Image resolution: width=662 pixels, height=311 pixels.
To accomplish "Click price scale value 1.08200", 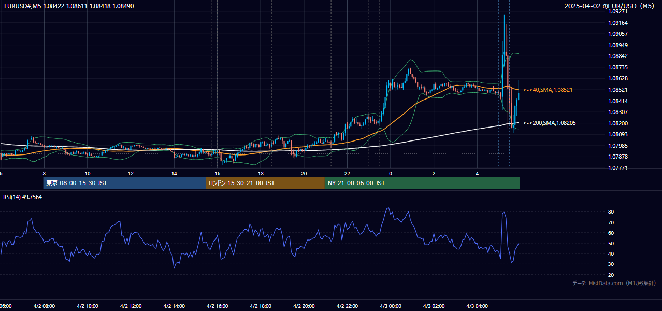I will (x=618, y=123).
